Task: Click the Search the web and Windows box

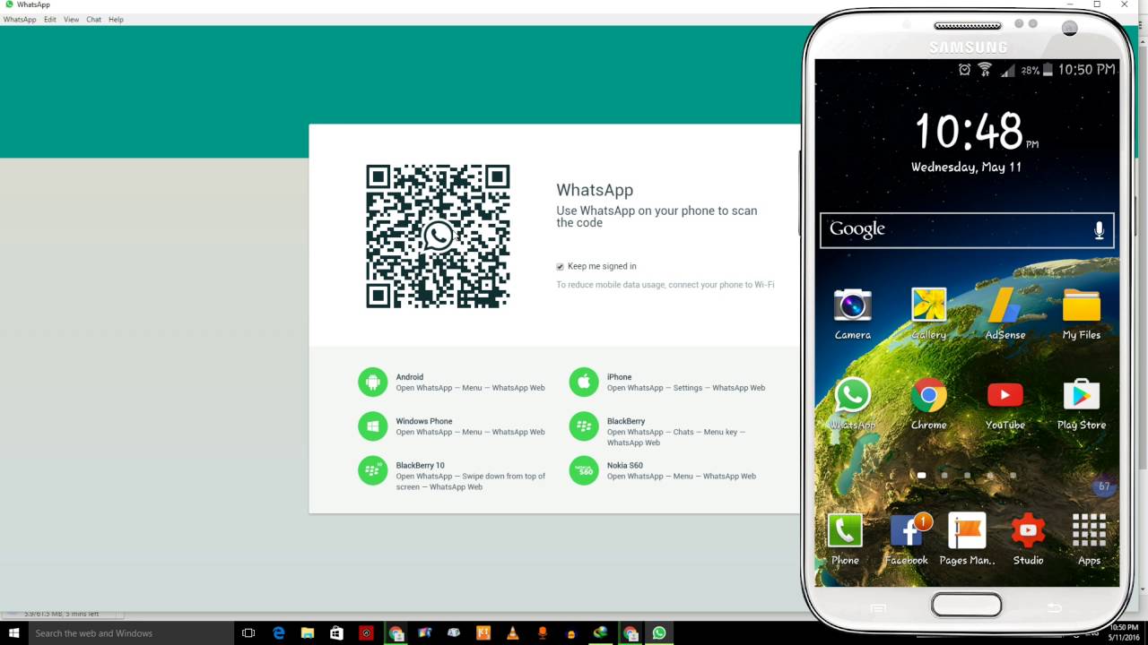Action: [x=130, y=633]
